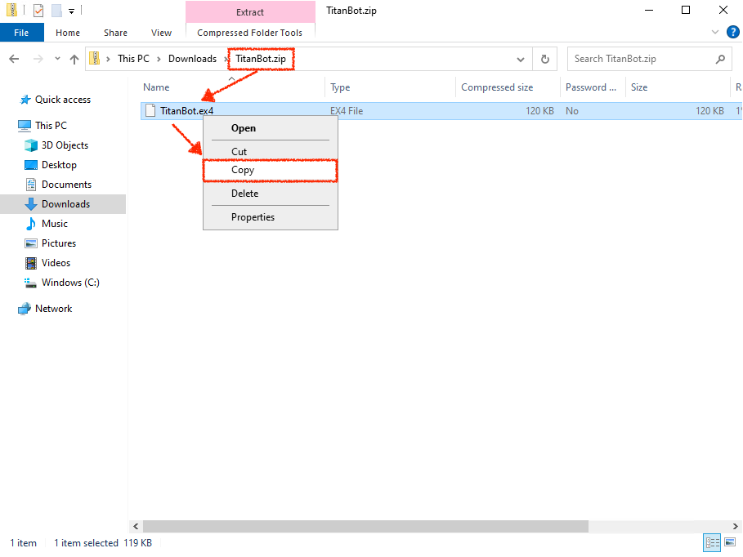Open the Customize Quick Access Toolbar arrow
743x557 pixels.
point(72,11)
